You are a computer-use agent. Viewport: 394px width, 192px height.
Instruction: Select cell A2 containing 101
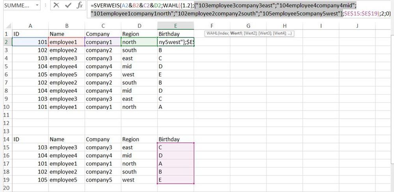point(30,42)
